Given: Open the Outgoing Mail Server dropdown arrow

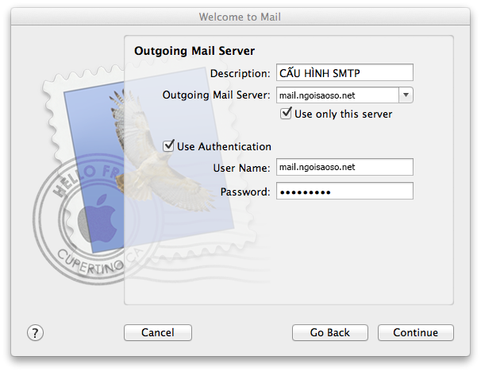Looking at the screenshot, I should tap(406, 95).
